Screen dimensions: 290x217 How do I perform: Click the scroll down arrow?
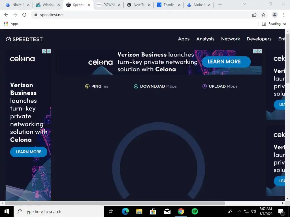[x=287, y=199]
